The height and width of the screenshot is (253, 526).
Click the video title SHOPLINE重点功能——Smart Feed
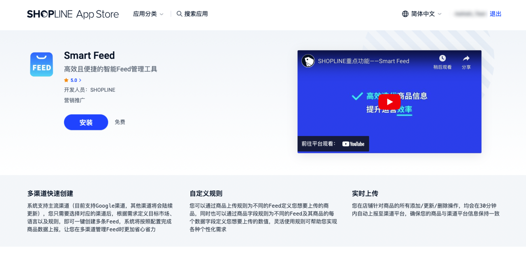click(x=364, y=61)
